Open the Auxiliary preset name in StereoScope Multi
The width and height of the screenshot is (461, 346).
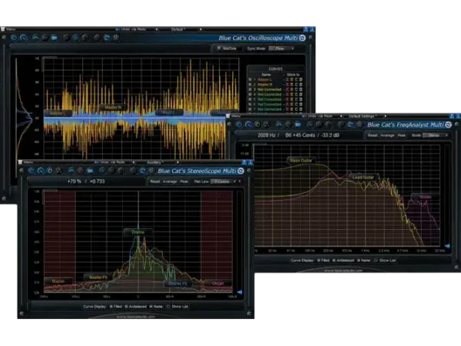click(154, 162)
